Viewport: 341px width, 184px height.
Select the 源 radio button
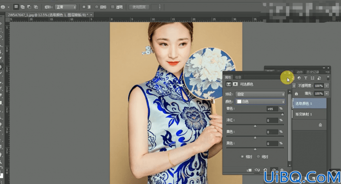[84, 7]
